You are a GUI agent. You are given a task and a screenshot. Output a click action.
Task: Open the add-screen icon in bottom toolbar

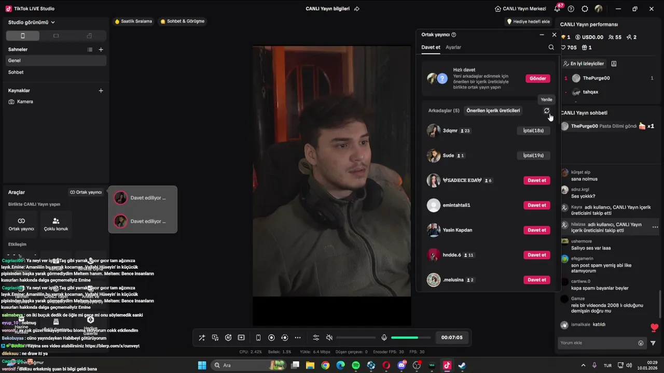(x=241, y=338)
